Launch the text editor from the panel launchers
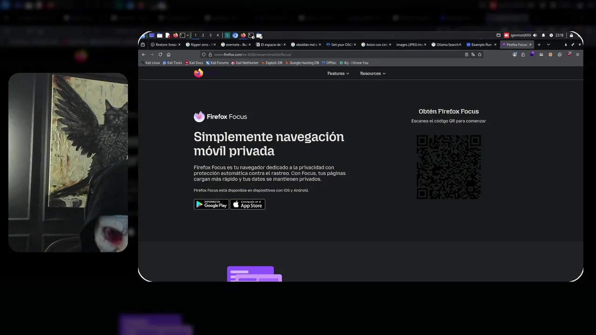This screenshot has height=335, width=596. (168, 35)
